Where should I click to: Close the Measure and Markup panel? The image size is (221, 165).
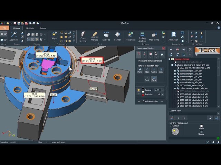tap(163, 48)
